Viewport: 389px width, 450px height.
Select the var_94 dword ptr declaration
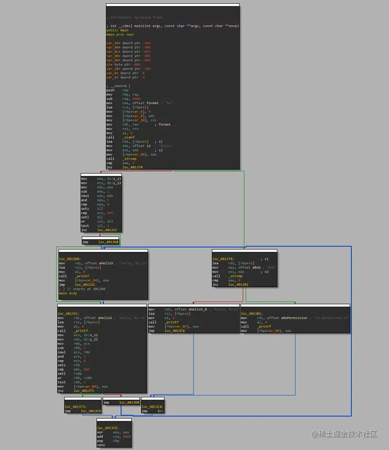[128, 43]
